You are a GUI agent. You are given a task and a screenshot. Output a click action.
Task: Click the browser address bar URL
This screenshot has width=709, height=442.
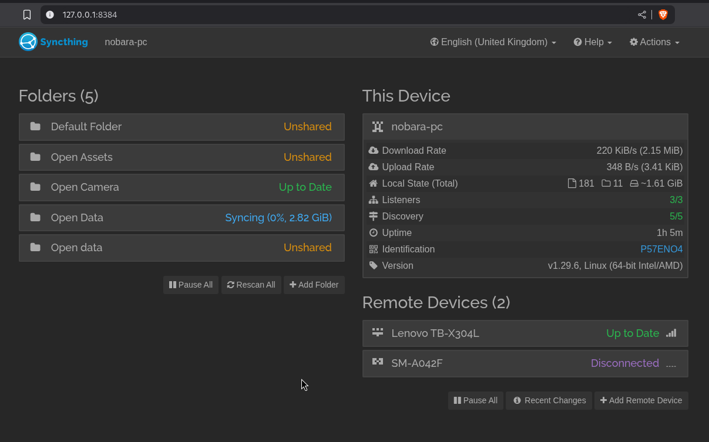[x=90, y=15]
